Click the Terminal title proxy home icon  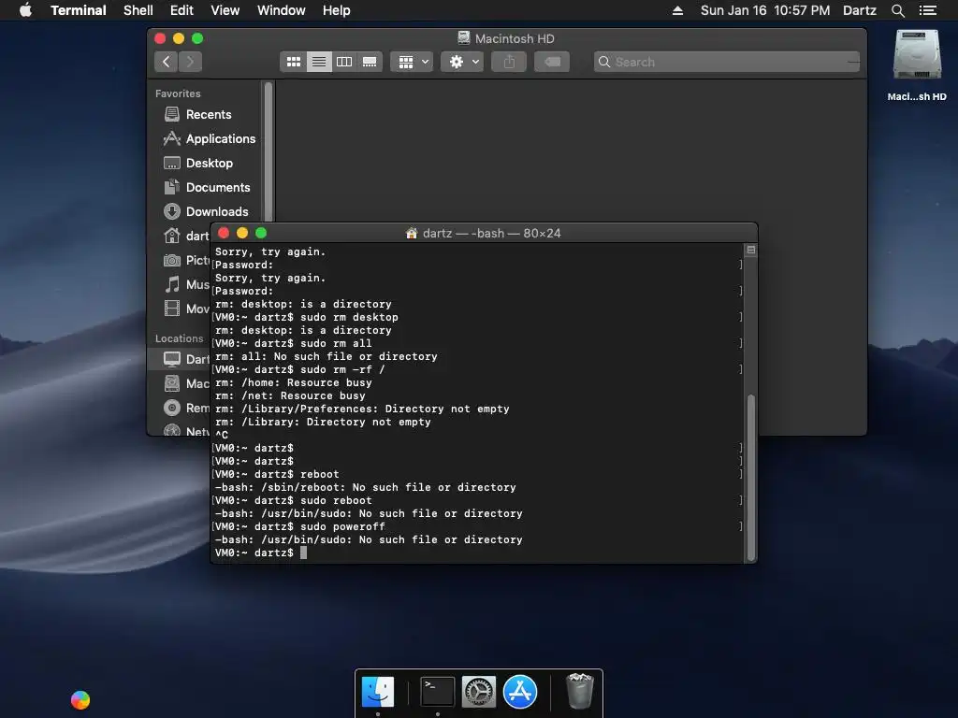(412, 233)
